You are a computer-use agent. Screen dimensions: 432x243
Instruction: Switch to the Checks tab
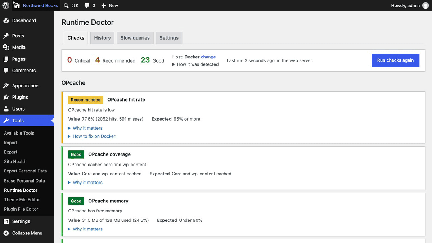click(76, 38)
